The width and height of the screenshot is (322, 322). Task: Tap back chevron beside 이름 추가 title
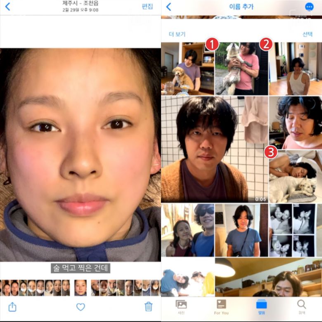(168, 7)
